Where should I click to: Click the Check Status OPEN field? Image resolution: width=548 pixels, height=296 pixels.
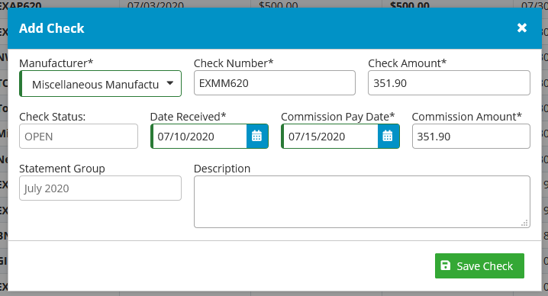tap(79, 137)
